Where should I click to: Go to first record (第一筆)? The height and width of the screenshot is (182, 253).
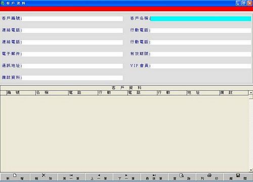coord(71,177)
